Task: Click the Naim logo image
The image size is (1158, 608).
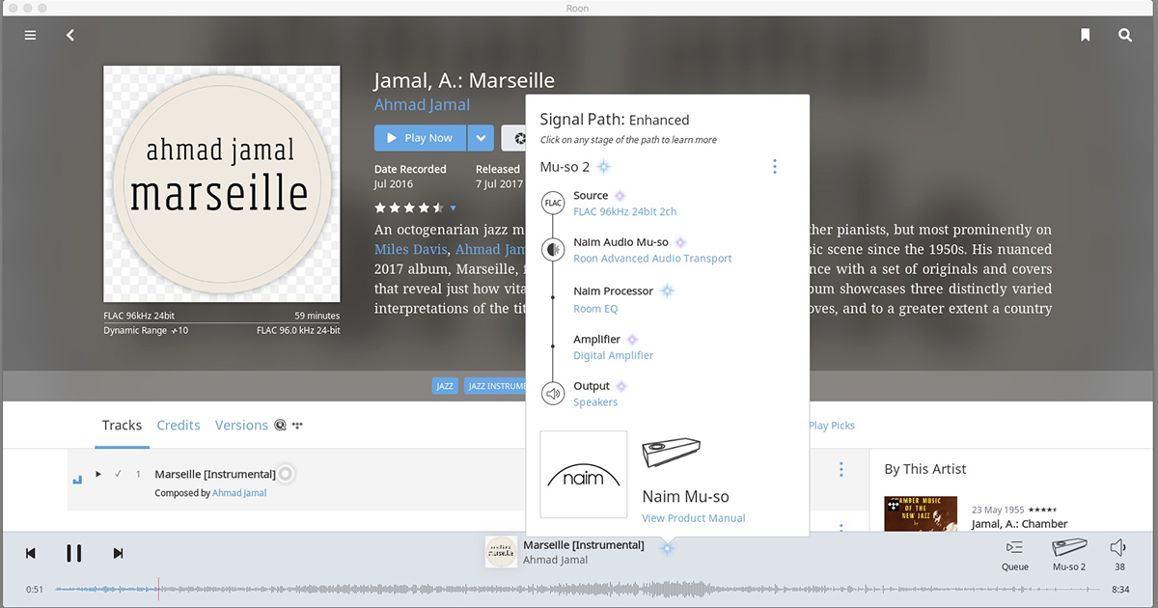Action: [x=584, y=474]
